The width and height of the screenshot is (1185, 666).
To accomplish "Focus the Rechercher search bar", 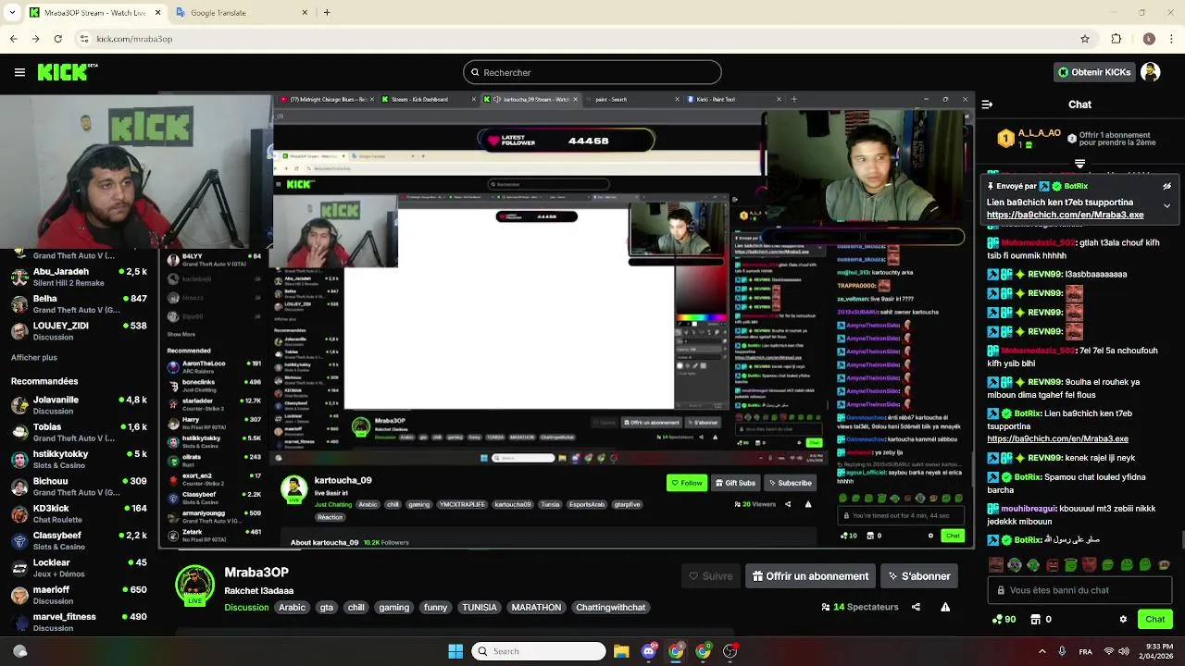I will 592,72.
